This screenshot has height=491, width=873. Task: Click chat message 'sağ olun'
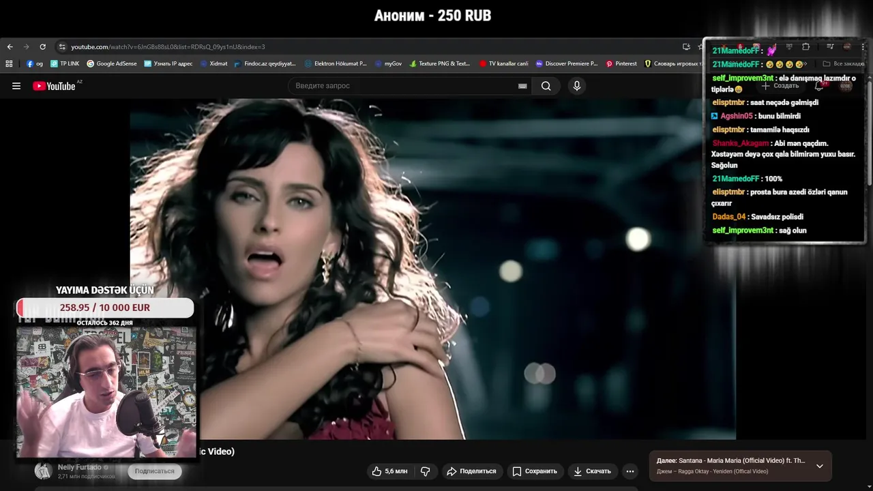(x=793, y=230)
